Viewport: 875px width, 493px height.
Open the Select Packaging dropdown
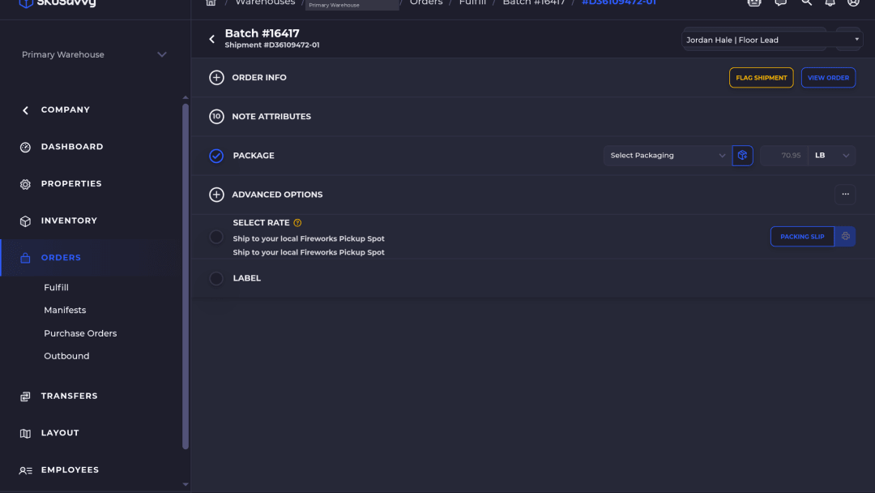coord(668,155)
